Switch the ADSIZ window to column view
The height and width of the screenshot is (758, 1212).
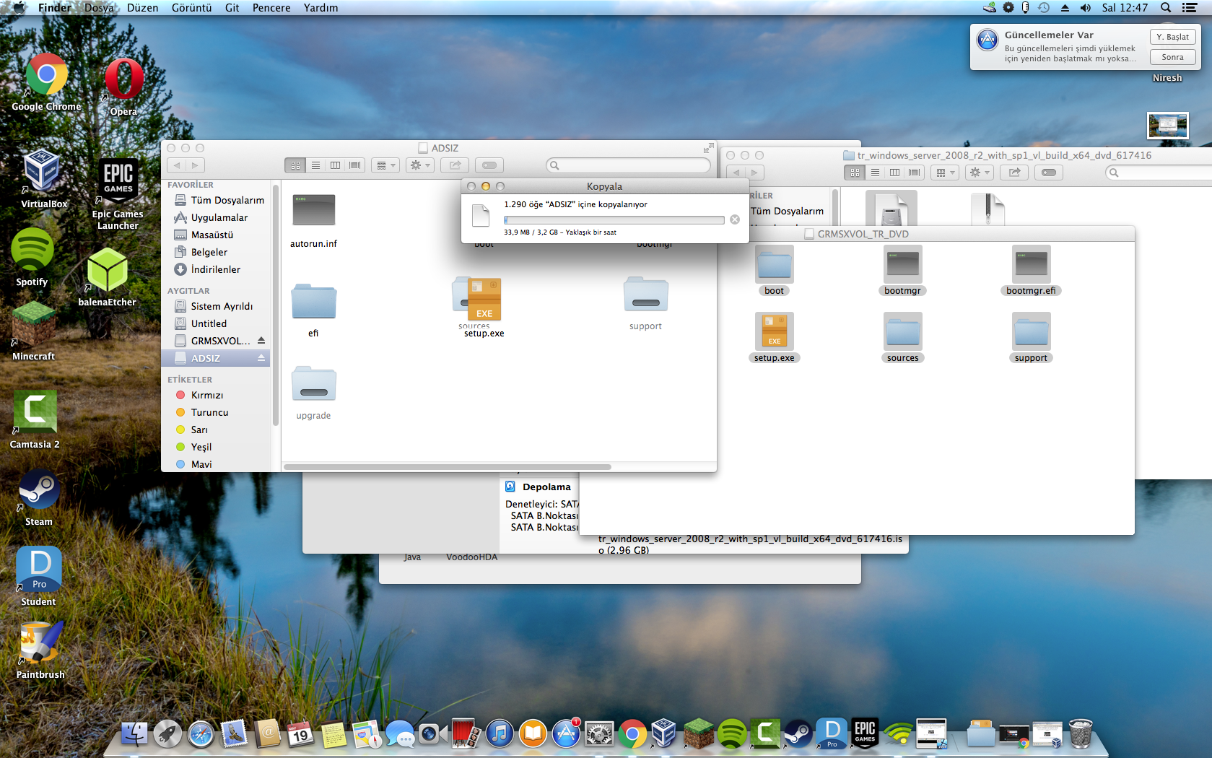[x=335, y=165]
